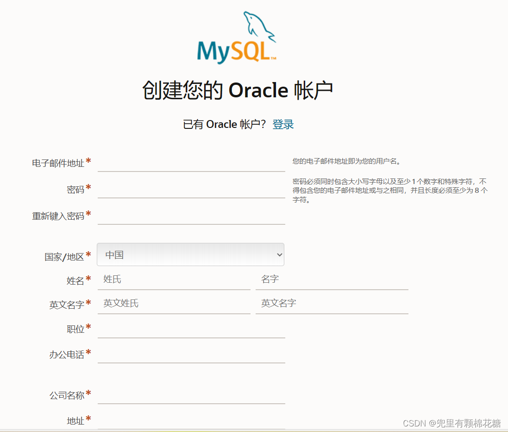The height and width of the screenshot is (432, 508).
Task: Click the 国家/地区 label
Action: point(64,257)
